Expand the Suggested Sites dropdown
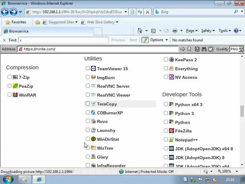The width and height of the screenshot is (245, 184). [x=76, y=22]
